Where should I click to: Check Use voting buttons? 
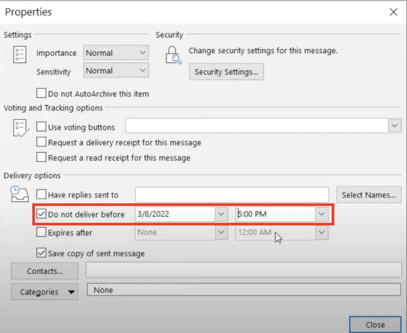(x=41, y=127)
